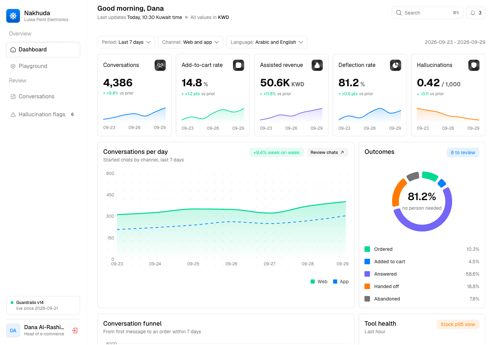Click the Guardrails v14 status card
Screen dimensions: 497x345
[43, 305]
